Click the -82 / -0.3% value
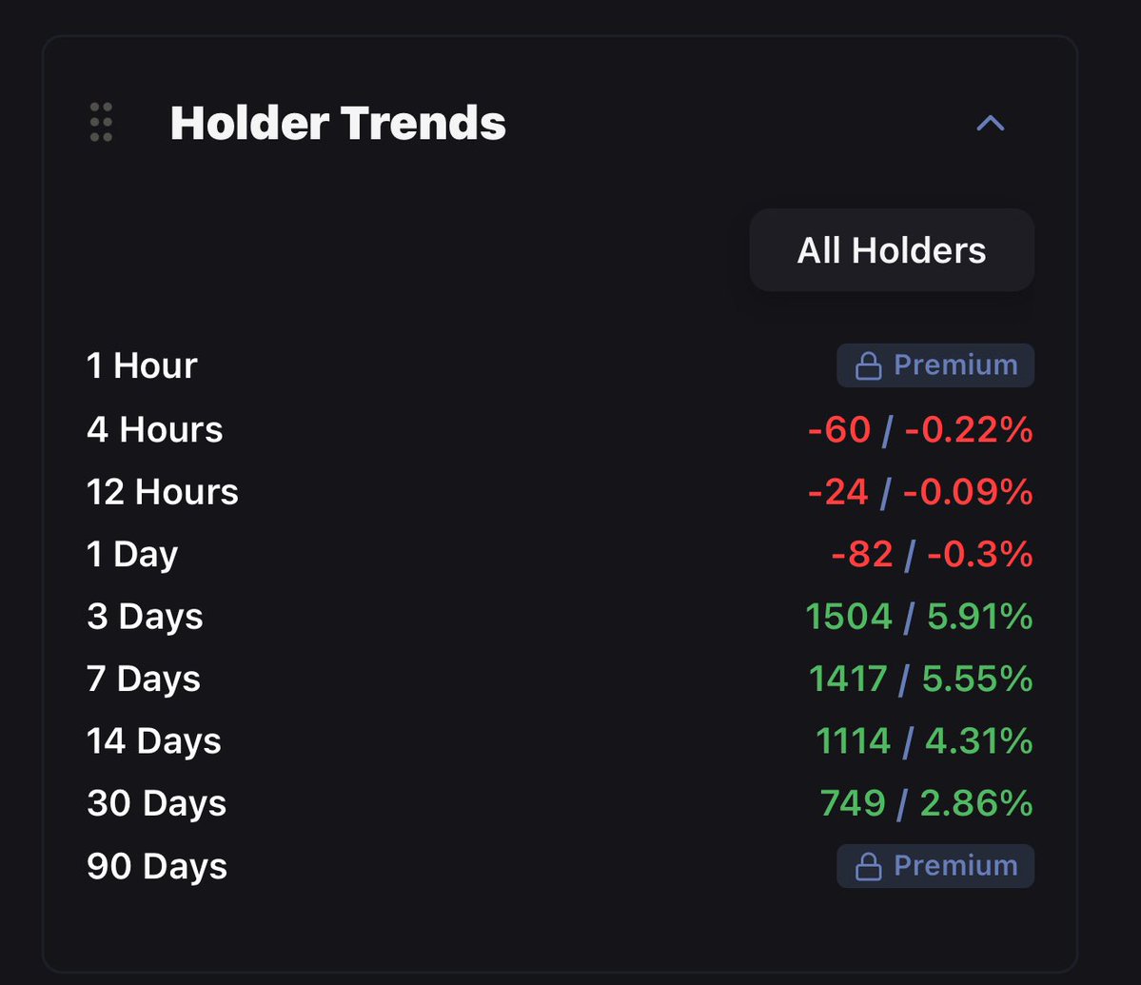The width and height of the screenshot is (1141, 985). point(933,554)
